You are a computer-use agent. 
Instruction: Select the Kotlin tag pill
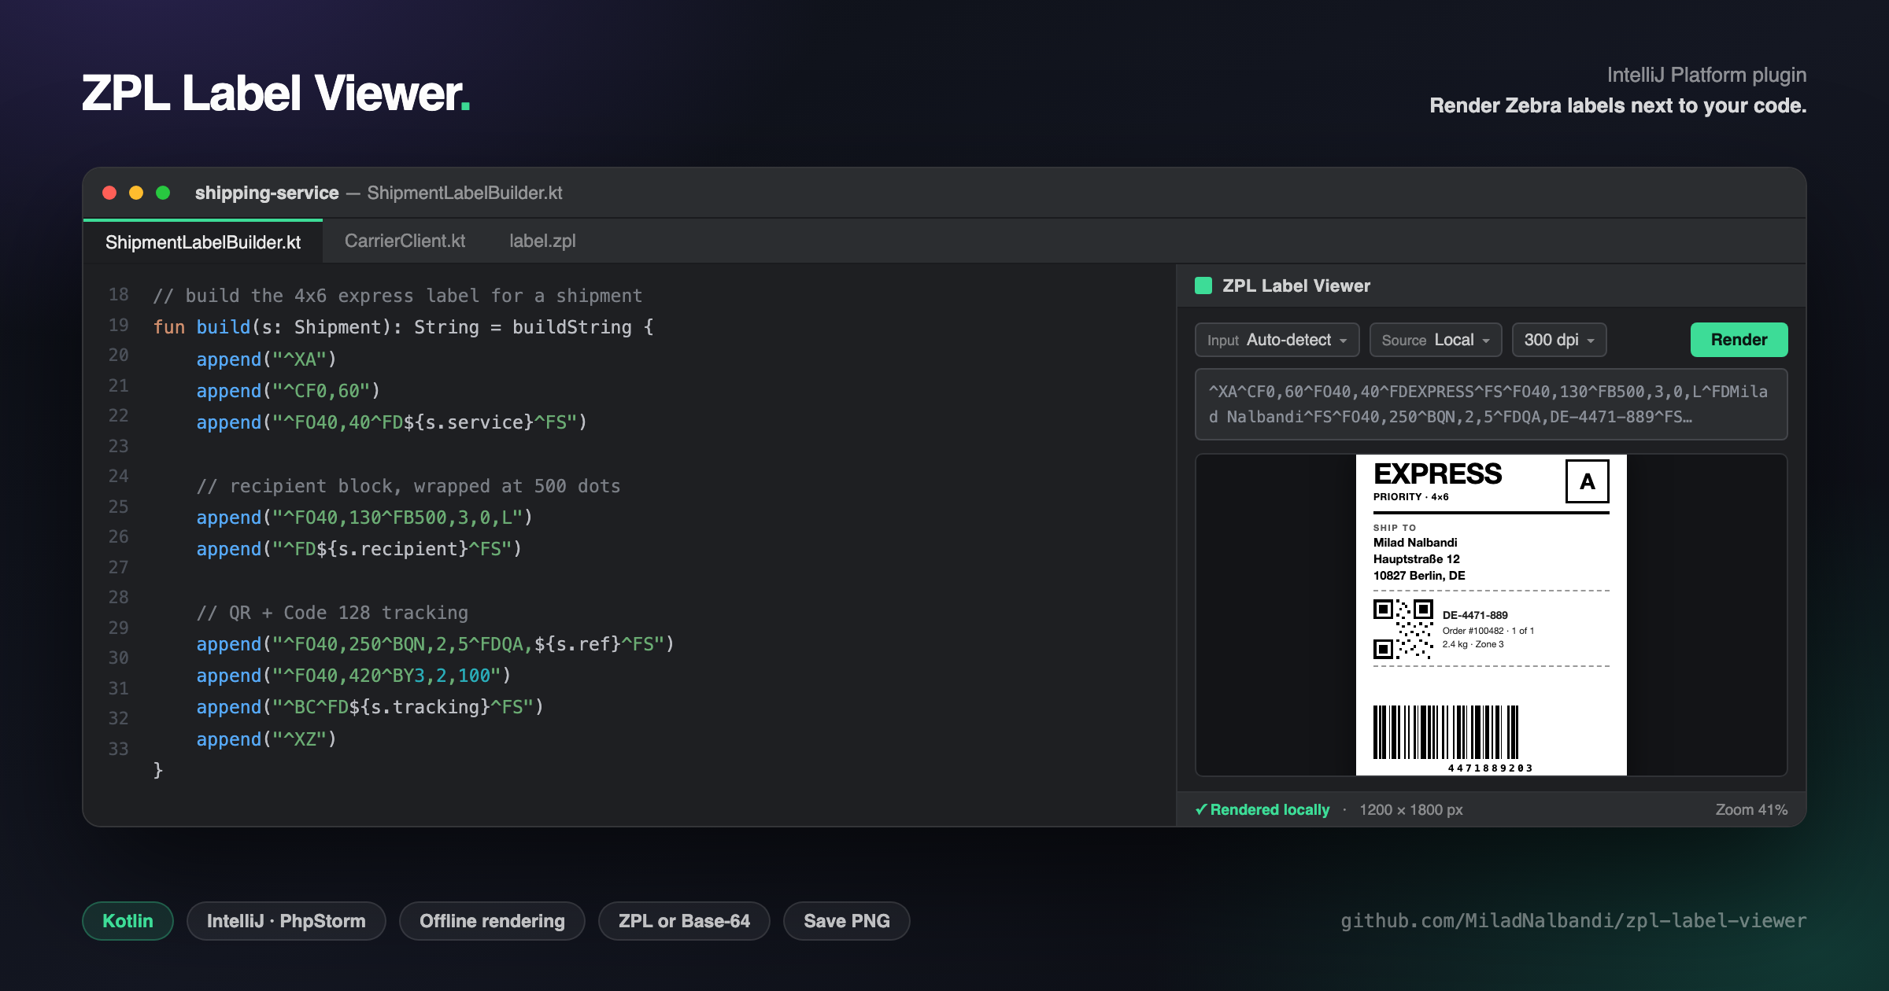(x=128, y=921)
